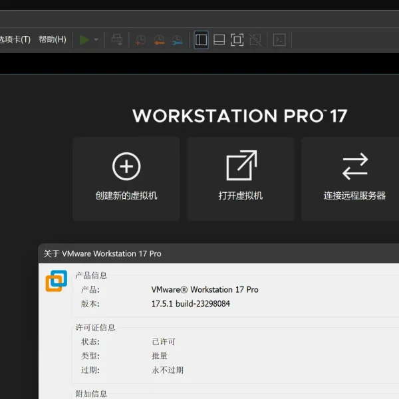Click the 许可证信息 group label
Screen dimensions: 399x399
[x=95, y=327]
